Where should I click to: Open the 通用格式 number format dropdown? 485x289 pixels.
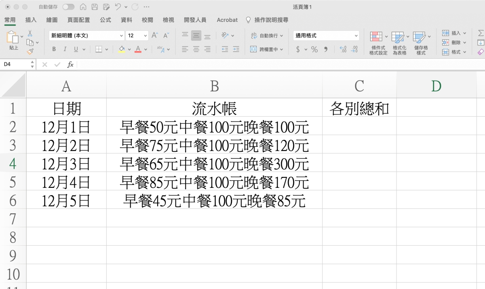point(326,36)
